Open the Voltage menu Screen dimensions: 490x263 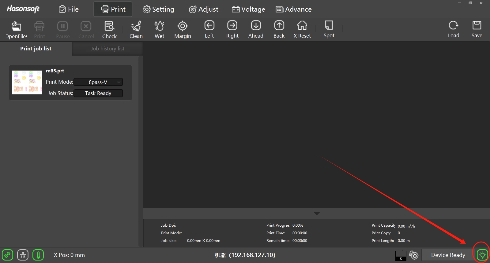pos(248,9)
